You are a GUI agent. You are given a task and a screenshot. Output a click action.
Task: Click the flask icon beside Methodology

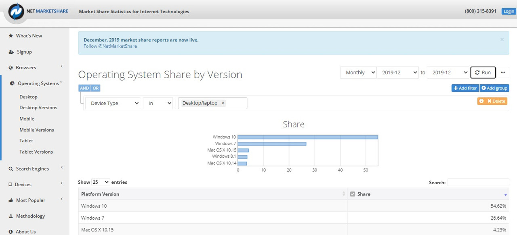(11, 216)
